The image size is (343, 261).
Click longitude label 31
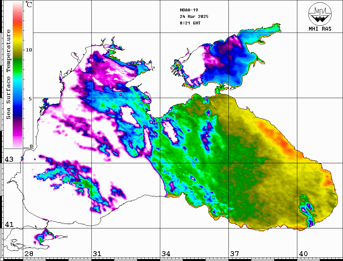97,254
